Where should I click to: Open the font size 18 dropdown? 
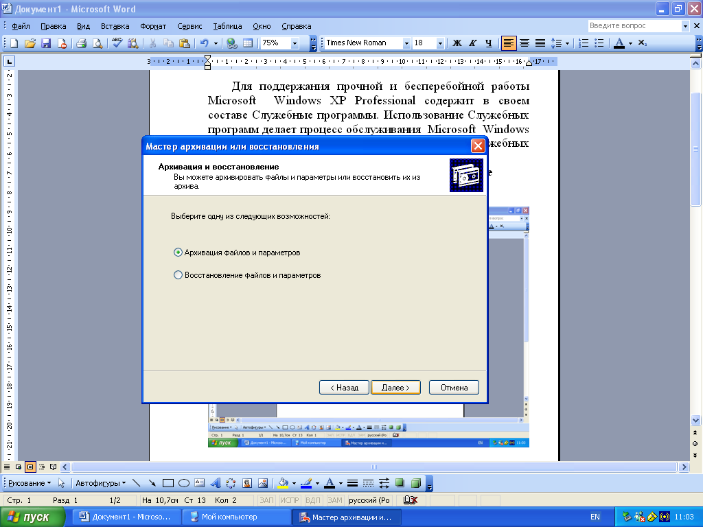point(440,43)
